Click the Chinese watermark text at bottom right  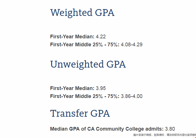pyautogui.click(x=164, y=135)
